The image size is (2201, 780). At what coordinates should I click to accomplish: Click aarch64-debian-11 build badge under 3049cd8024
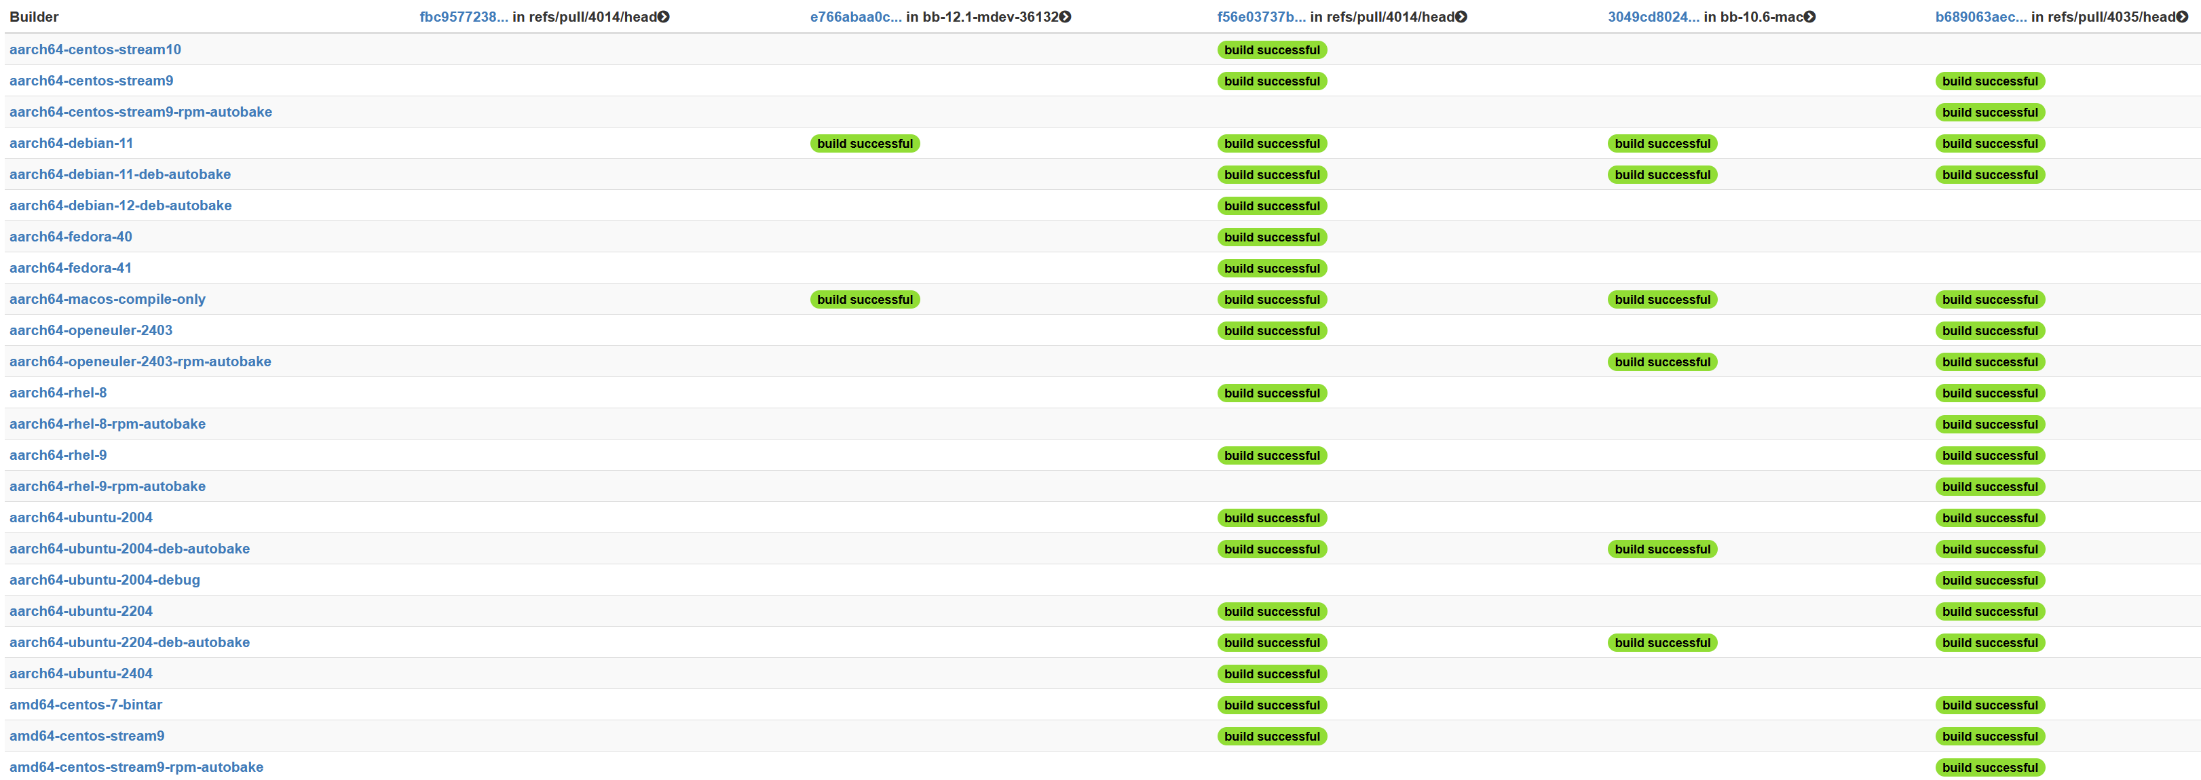1663,144
